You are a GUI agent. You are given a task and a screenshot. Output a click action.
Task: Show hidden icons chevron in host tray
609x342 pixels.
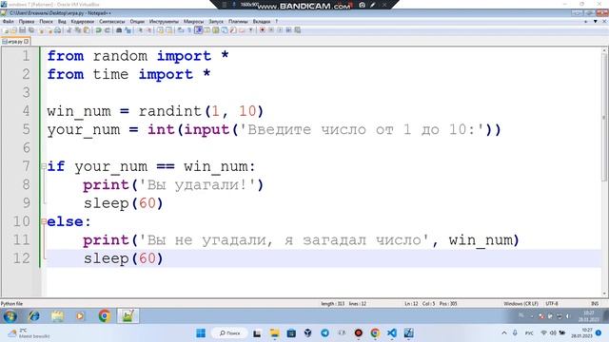[504, 333]
